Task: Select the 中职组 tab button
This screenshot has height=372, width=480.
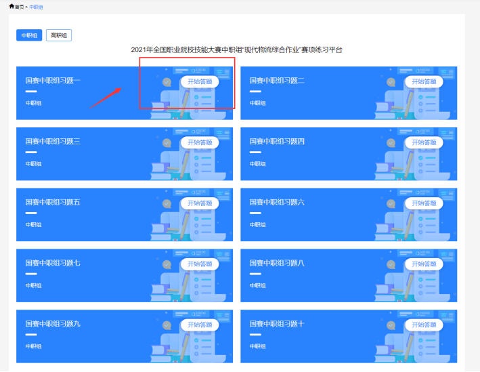Action: pos(29,35)
